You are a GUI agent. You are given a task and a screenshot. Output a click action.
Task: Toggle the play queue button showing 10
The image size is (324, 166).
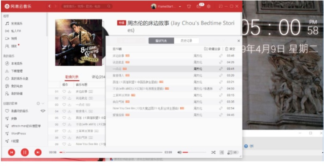click(x=232, y=152)
